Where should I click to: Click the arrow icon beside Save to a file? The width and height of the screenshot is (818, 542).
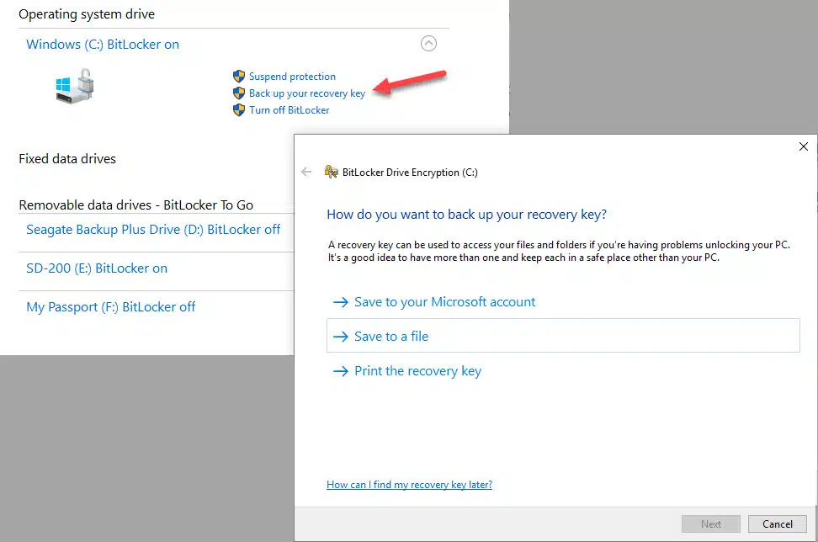[341, 337]
